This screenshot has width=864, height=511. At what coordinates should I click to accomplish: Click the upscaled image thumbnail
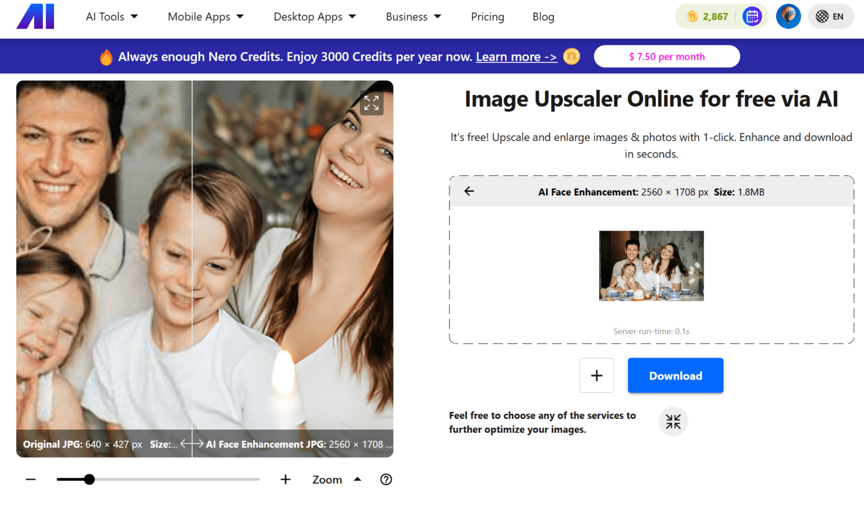point(651,266)
